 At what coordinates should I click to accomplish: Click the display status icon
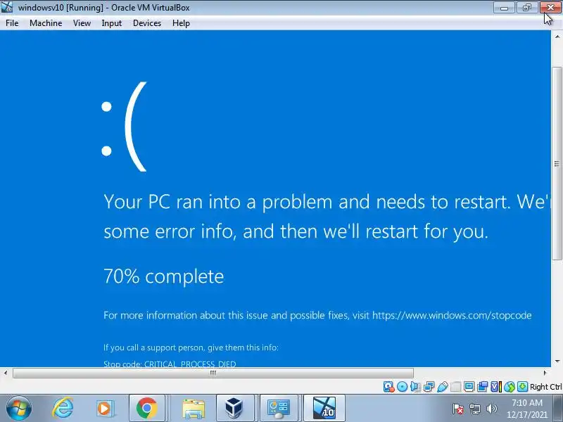(469, 386)
